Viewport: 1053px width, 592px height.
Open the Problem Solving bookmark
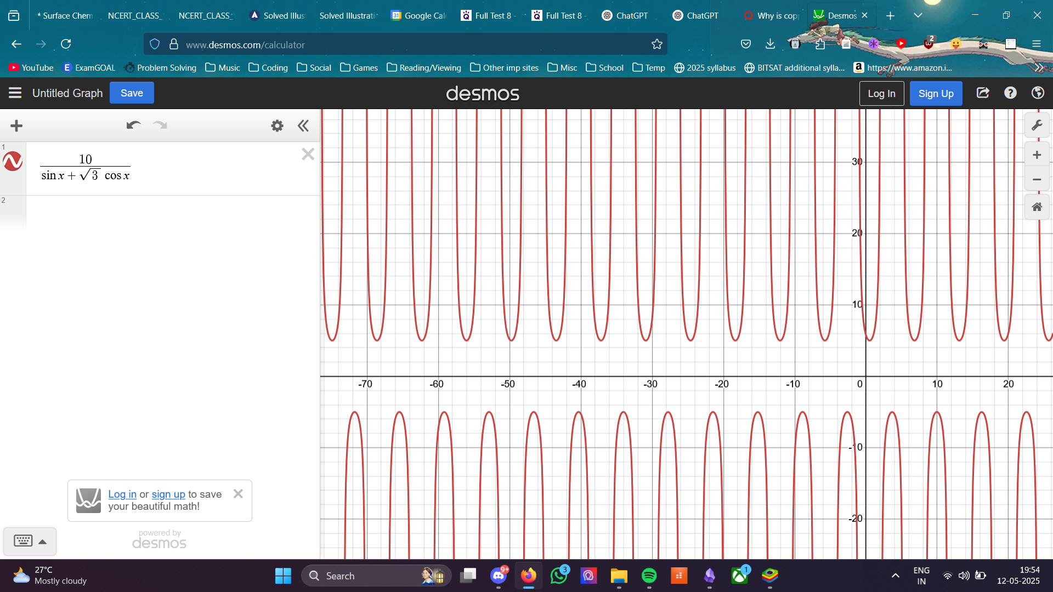coord(160,67)
